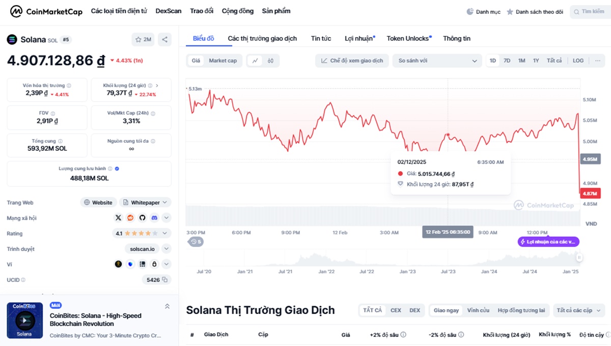This screenshot has width=611, height=346.
Task: Click the chart range slider handle
Action: click(578, 258)
